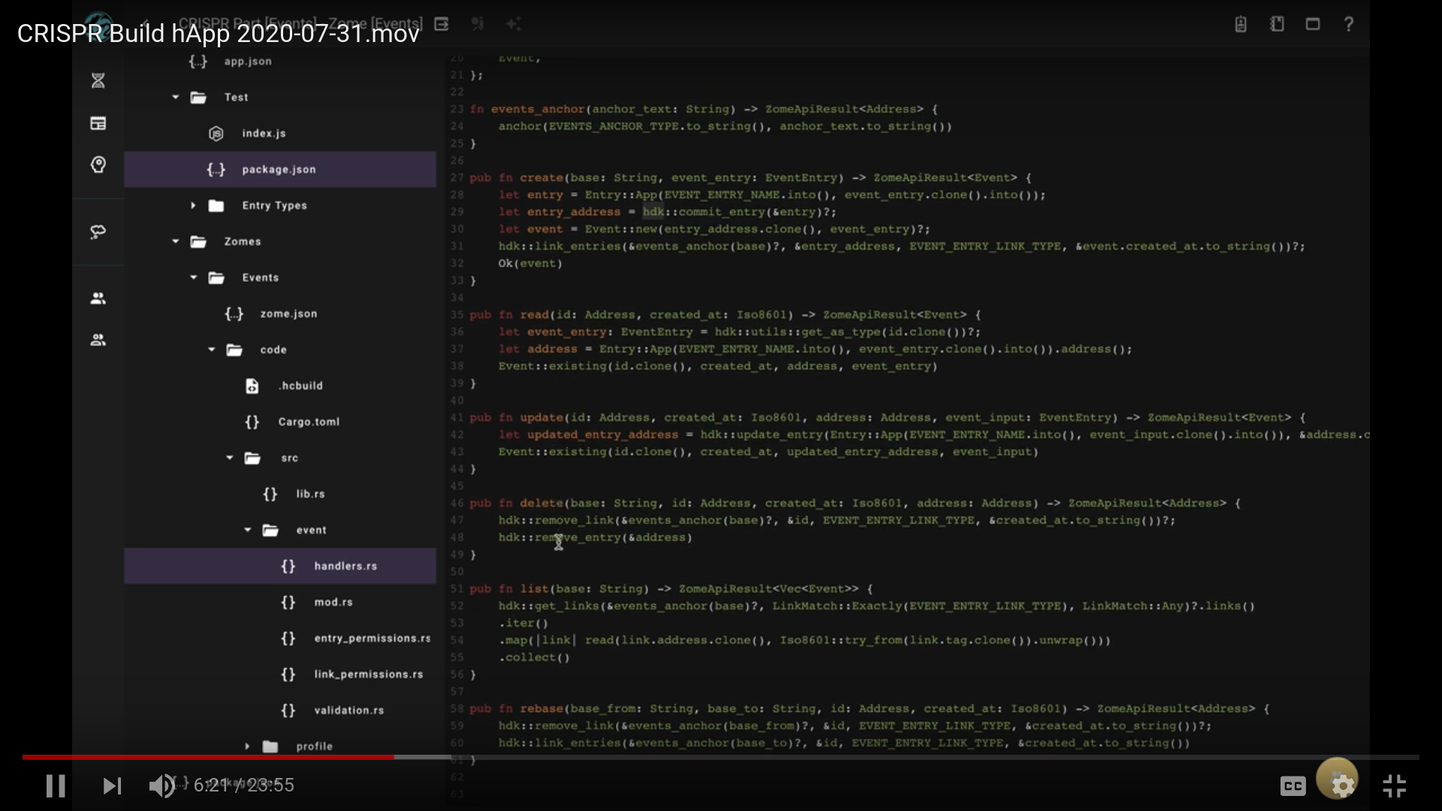Click the help question mark icon
The width and height of the screenshot is (1442, 811).
[1348, 24]
